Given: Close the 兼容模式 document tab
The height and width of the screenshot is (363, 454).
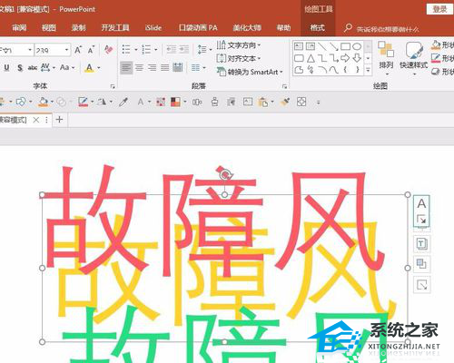Looking at the screenshot, I should coord(35,120).
